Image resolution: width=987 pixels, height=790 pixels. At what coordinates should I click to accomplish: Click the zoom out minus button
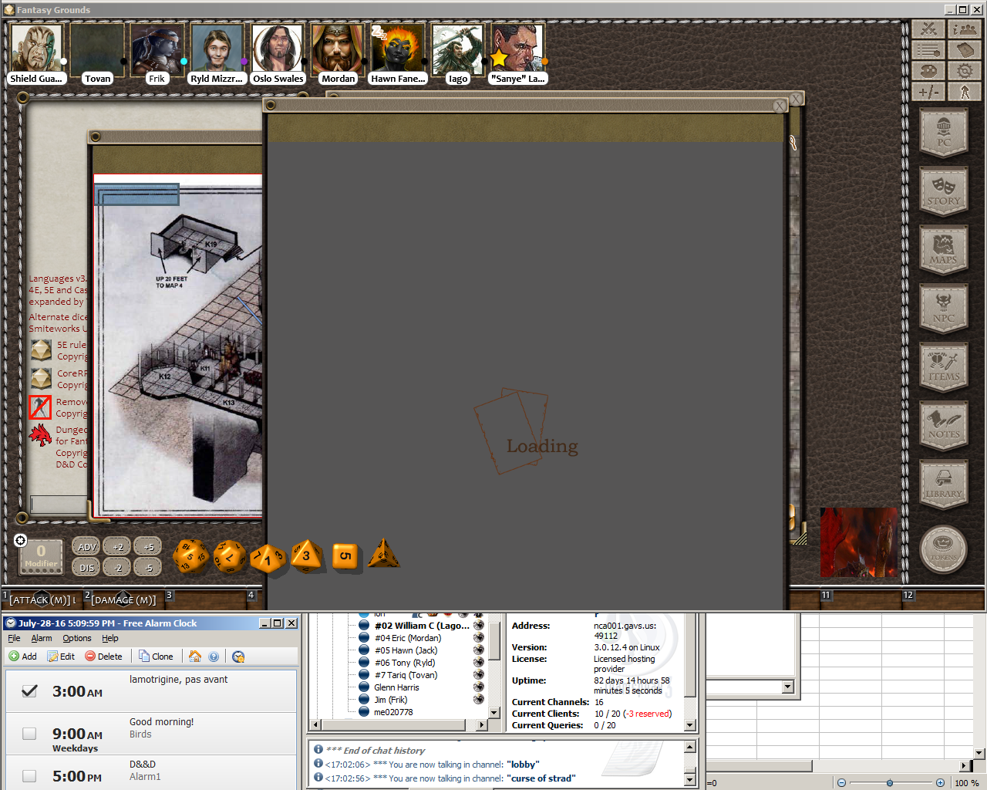point(841,782)
